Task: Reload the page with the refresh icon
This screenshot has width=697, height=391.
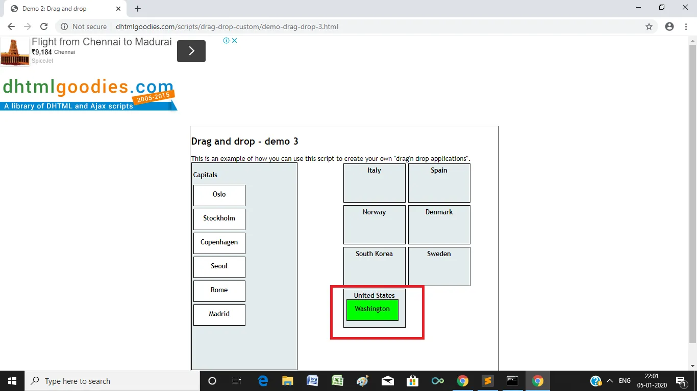Action: click(x=44, y=26)
